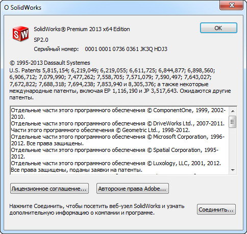Click the Spatial Corporation, 1995- line
The height and width of the screenshot is (234, 247).
[115, 150]
